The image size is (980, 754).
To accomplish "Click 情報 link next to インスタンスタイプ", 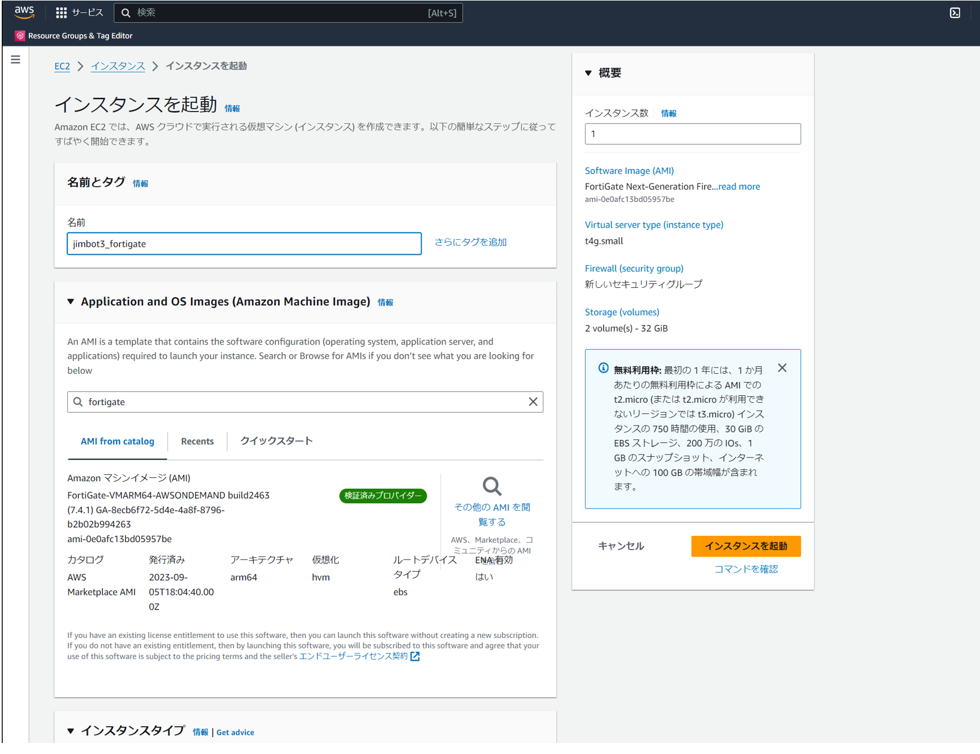I will (x=201, y=733).
